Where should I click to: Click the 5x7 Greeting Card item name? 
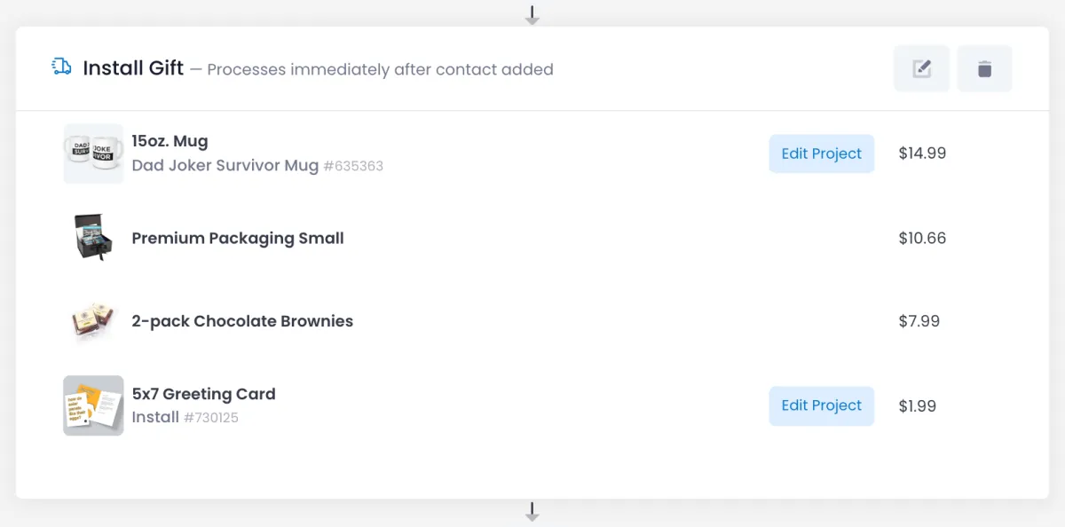point(203,394)
